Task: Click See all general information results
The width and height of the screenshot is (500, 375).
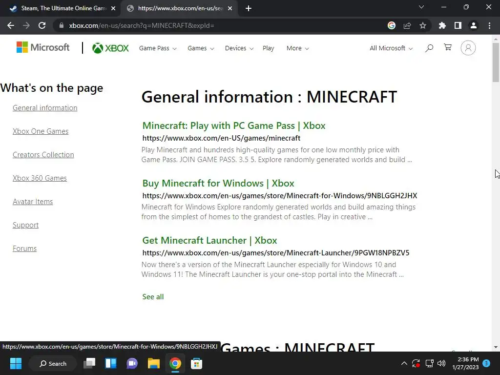Action: (x=153, y=297)
